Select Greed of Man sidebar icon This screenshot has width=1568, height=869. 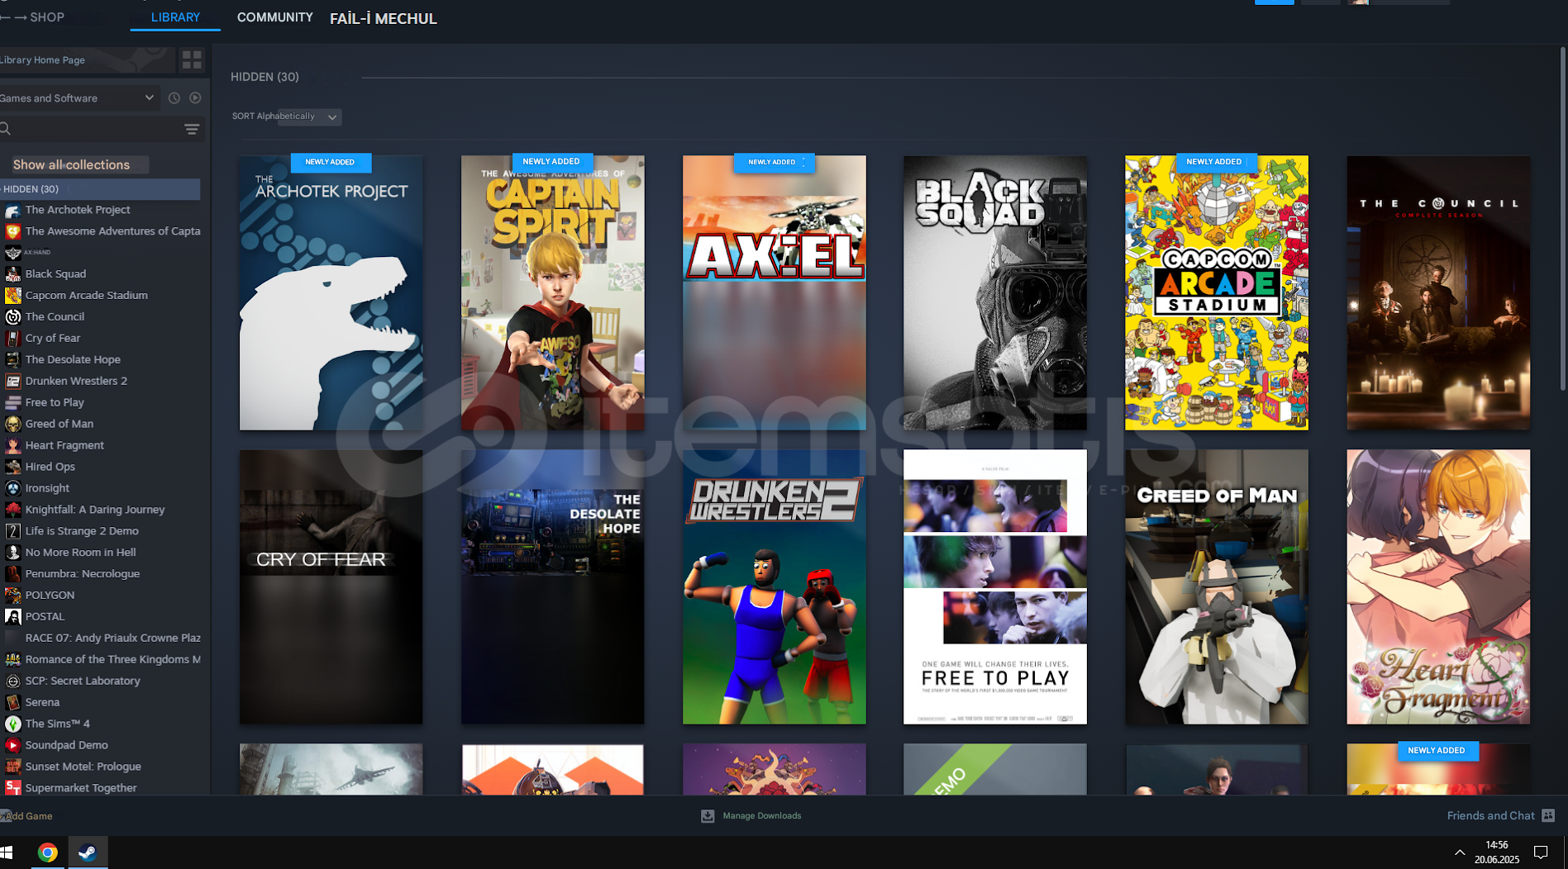click(x=12, y=424)
